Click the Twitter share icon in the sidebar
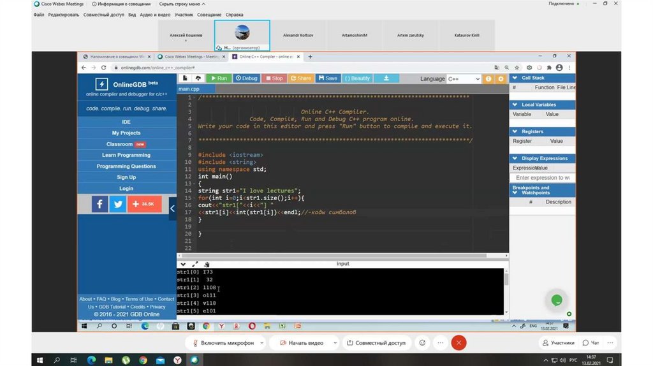The width and height of the screenshot is (653, 366). [117, 204]
